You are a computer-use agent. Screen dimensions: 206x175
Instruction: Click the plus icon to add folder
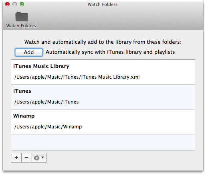[x=16, y=158]
